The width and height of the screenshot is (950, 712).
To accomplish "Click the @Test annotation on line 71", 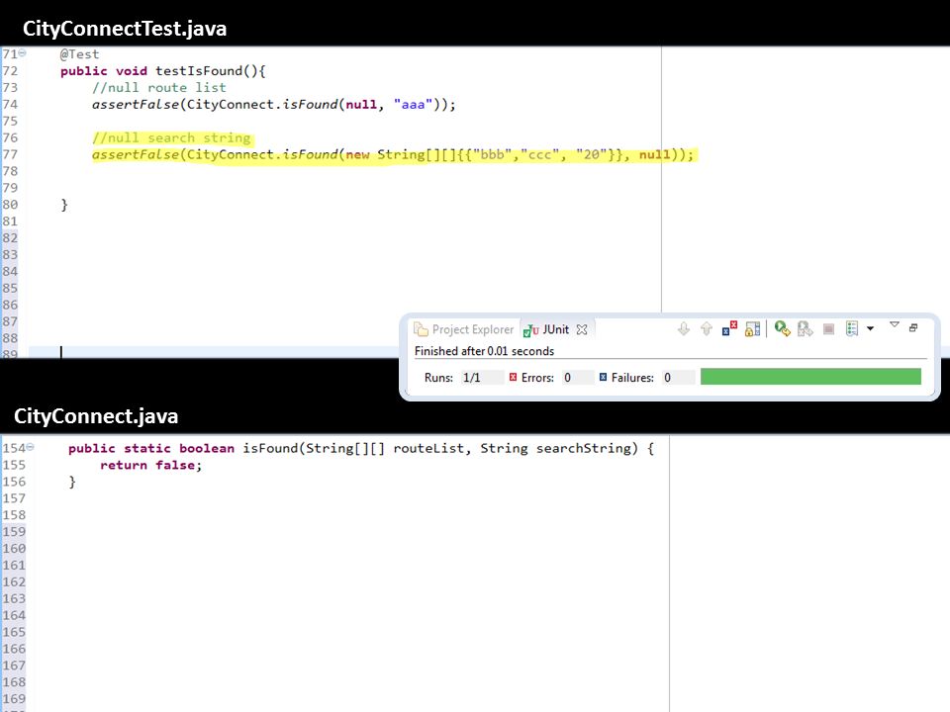I will 79,54.
